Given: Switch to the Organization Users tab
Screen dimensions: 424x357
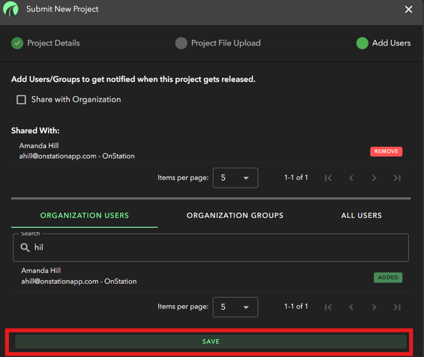Looking at the screenshot, I should coord(84,215).
